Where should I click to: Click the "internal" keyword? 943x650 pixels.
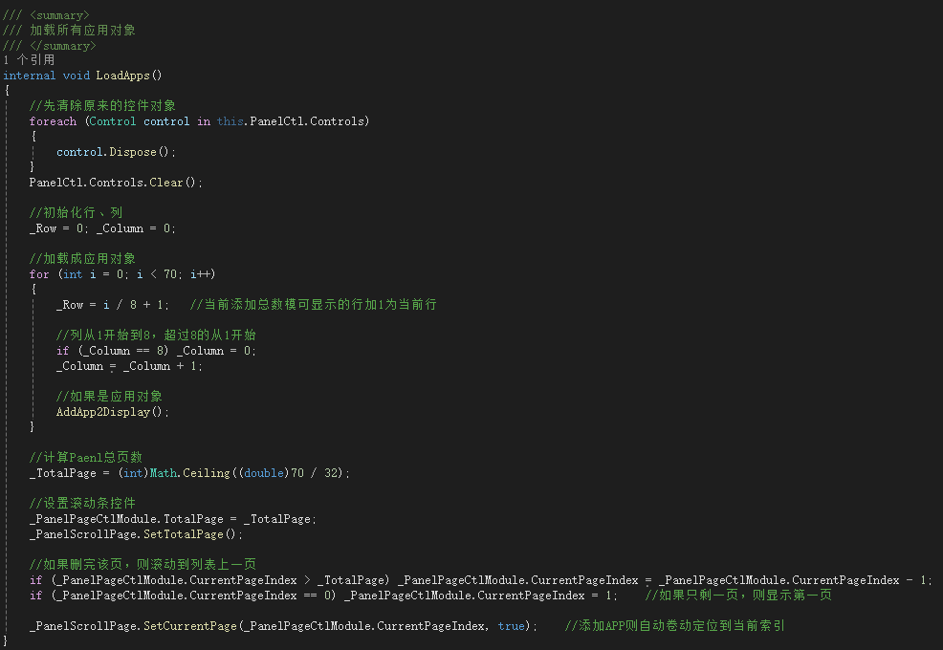(29, 76)
